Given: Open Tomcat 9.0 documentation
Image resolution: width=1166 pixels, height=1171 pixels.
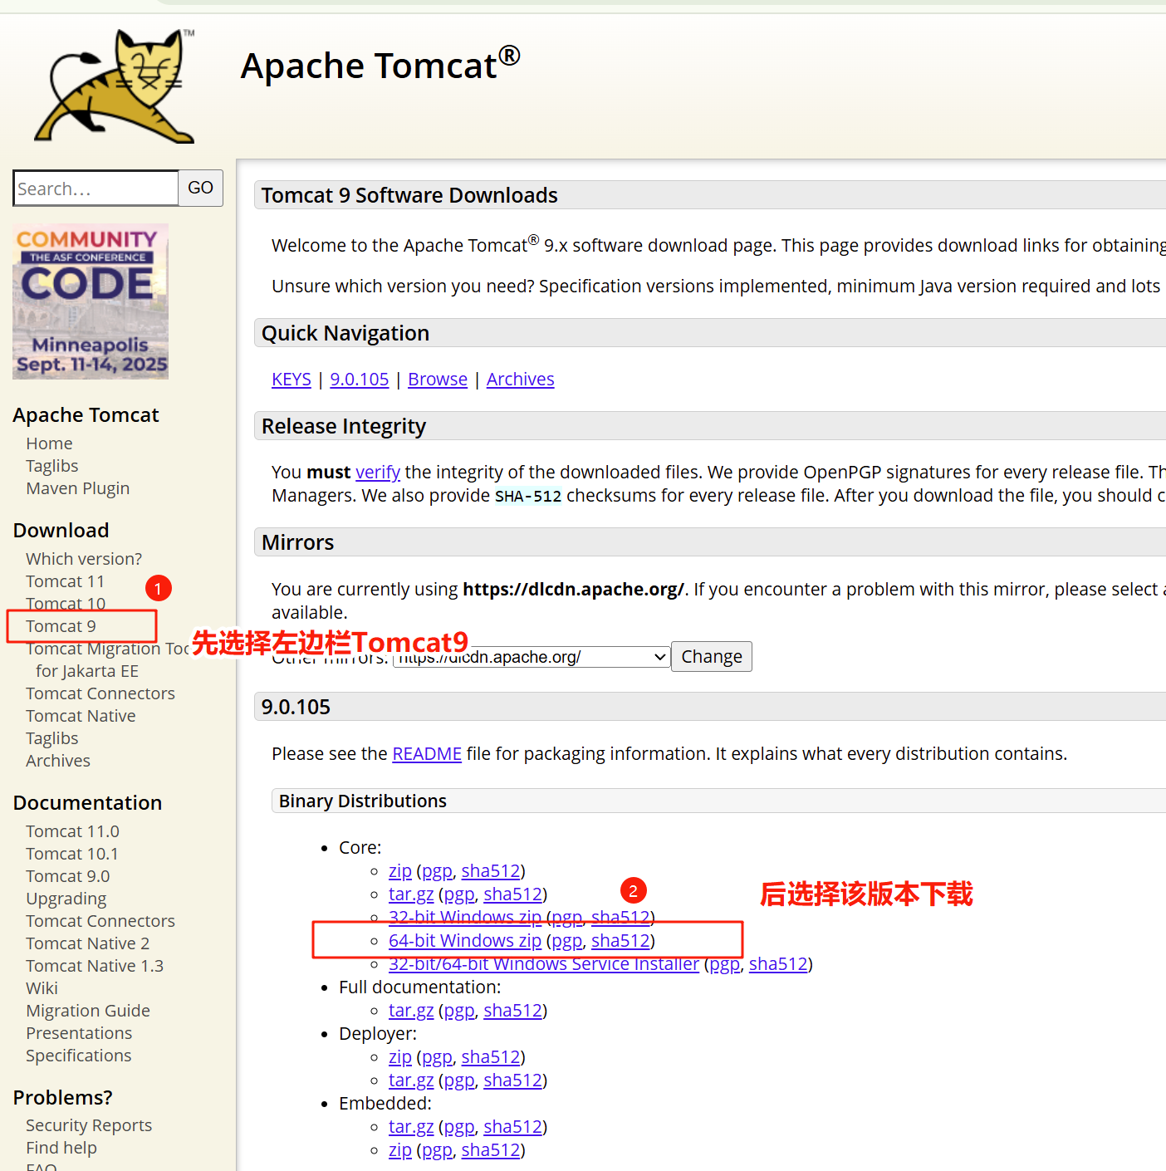Looking at the screenshot, I should (68, 876).
